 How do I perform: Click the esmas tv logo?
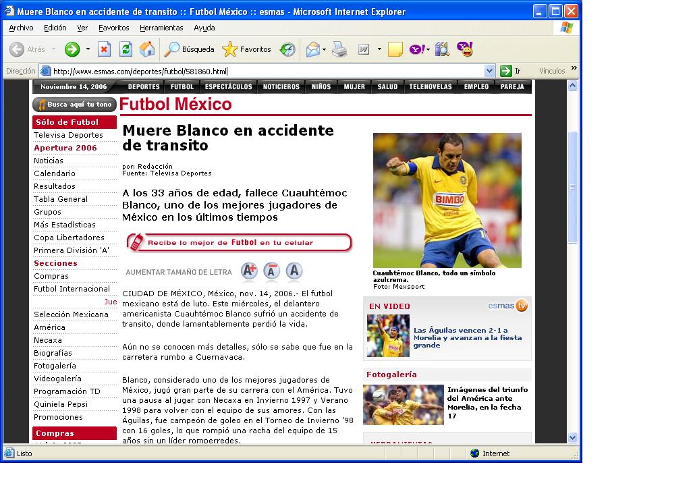pyautogui.click(x=507, y=306)
